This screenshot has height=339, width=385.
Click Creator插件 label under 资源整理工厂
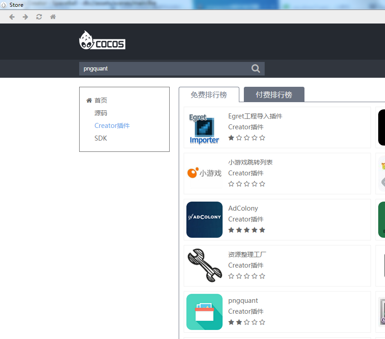(246, 265)
